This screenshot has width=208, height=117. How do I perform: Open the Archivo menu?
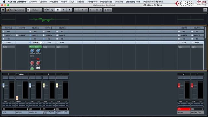(33, 2)
